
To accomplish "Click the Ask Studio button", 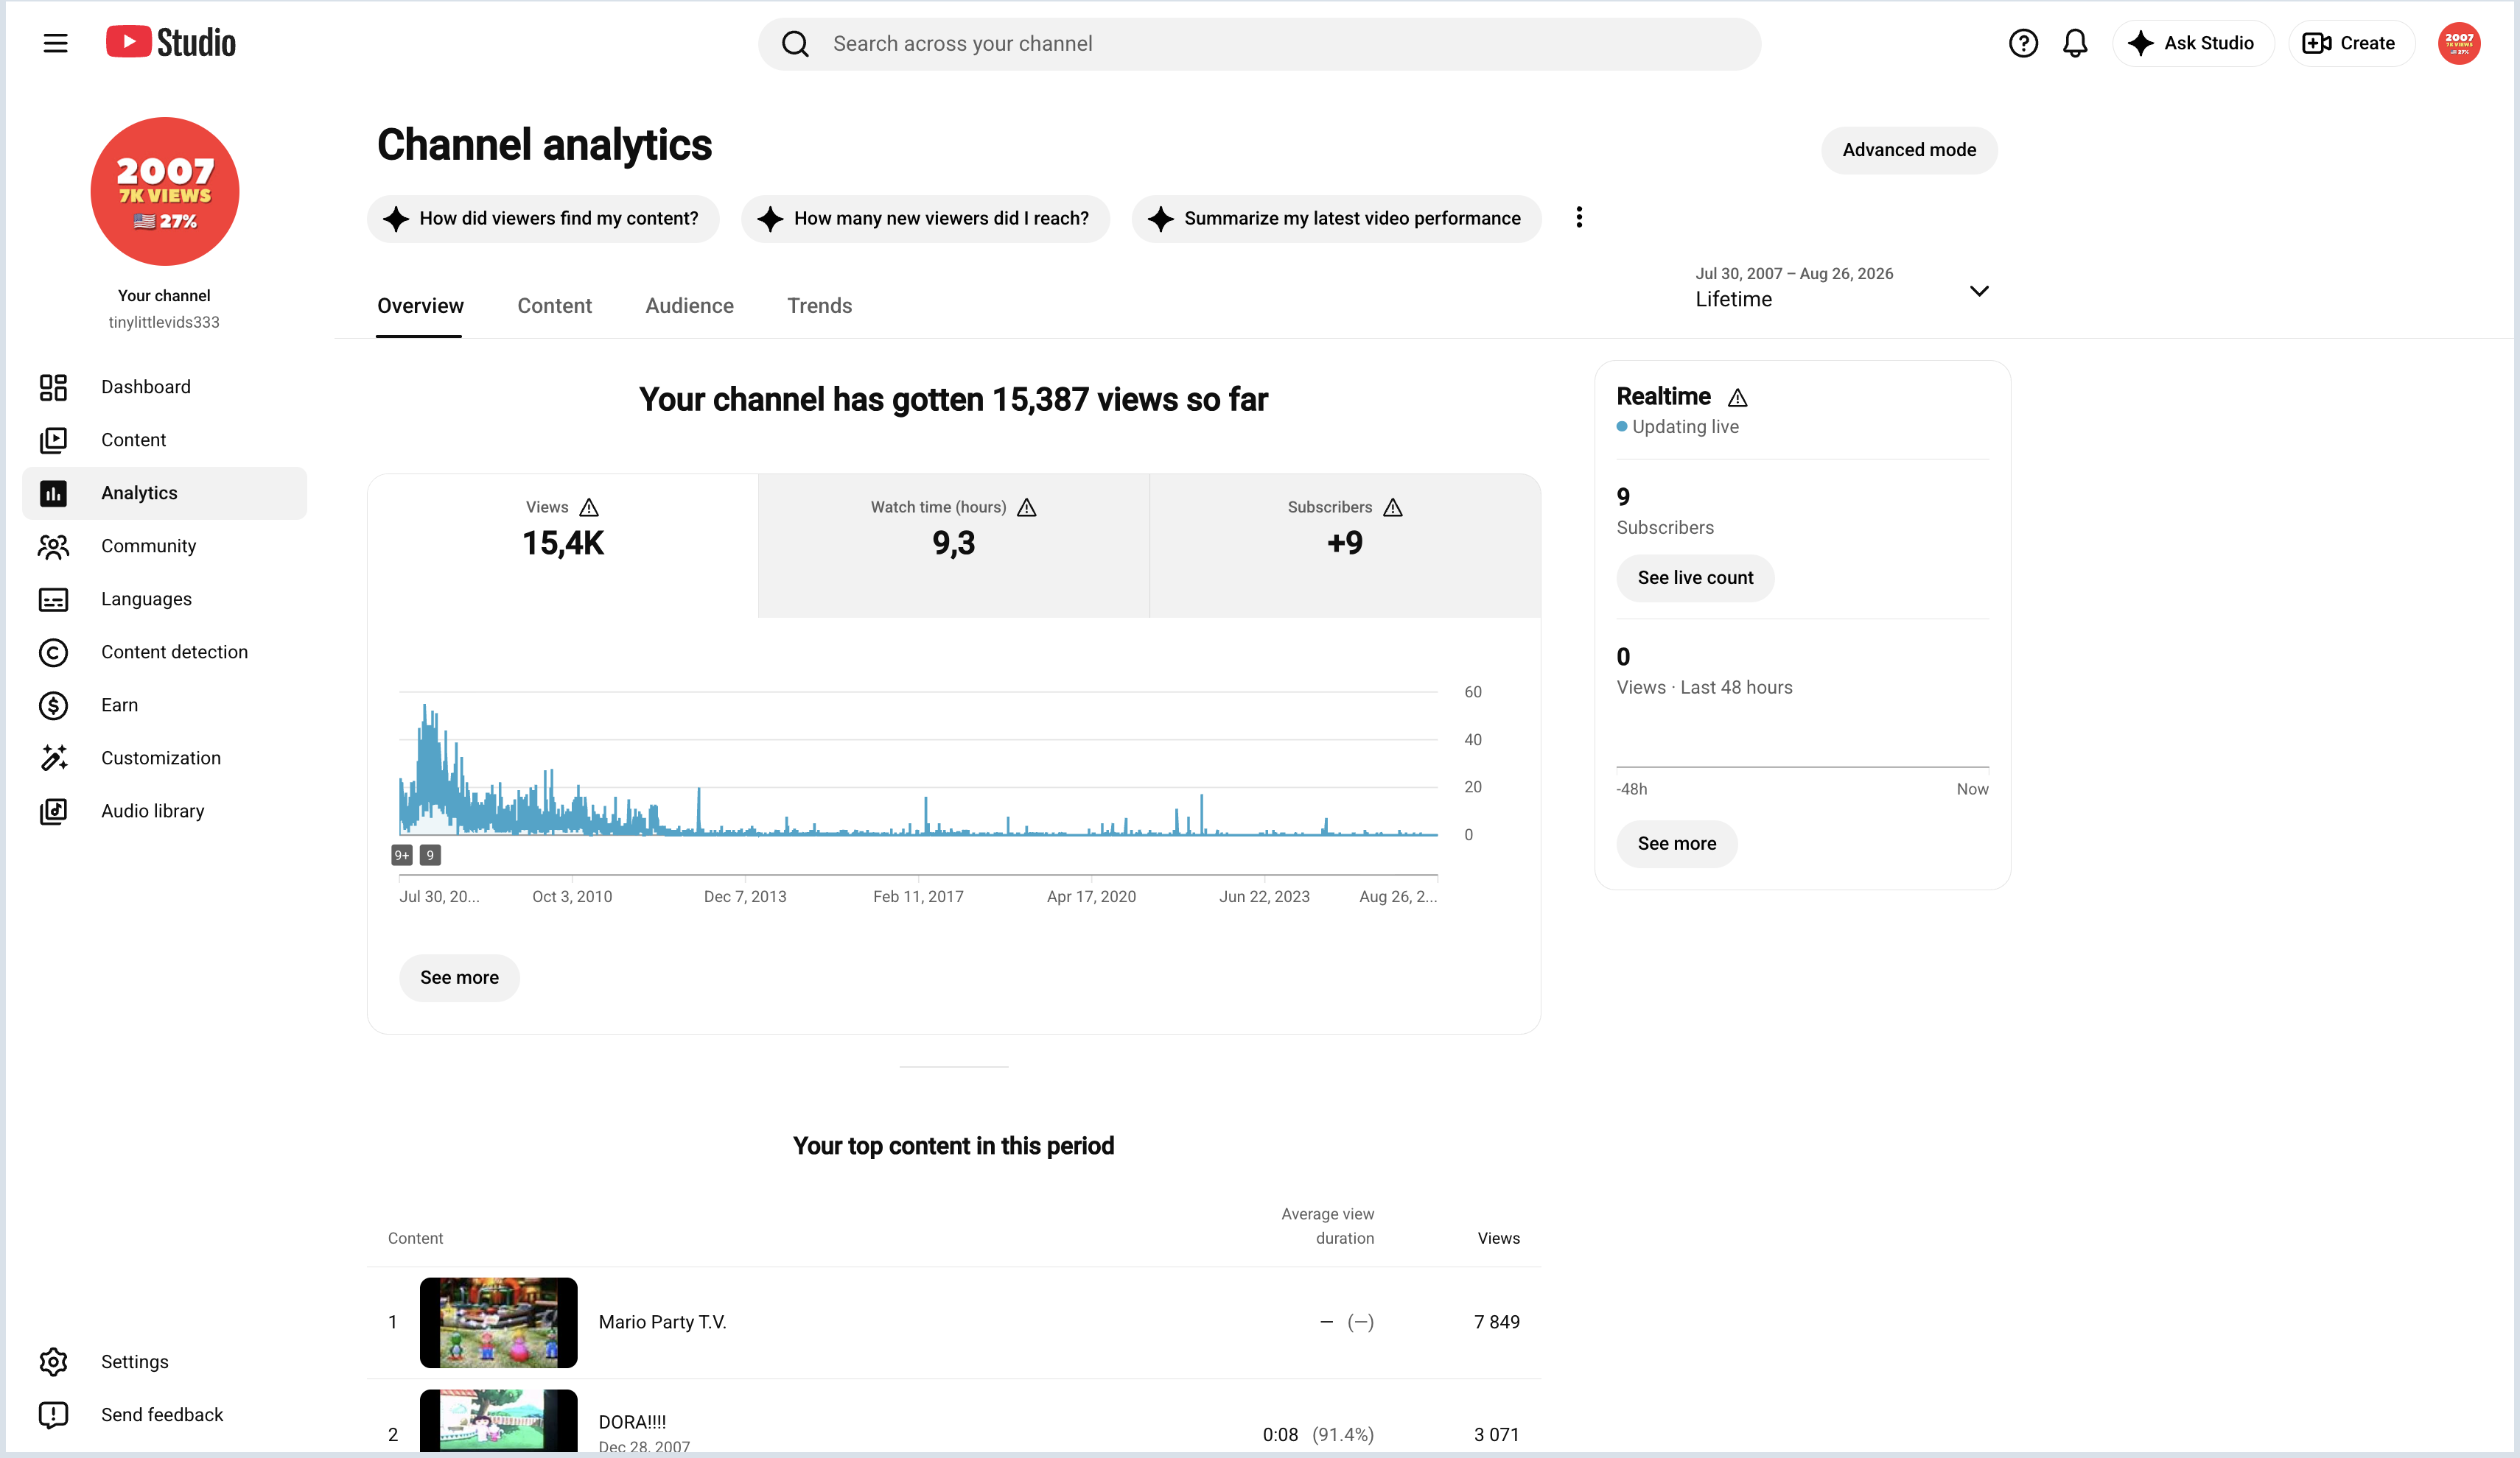I will click(2192, 43).
